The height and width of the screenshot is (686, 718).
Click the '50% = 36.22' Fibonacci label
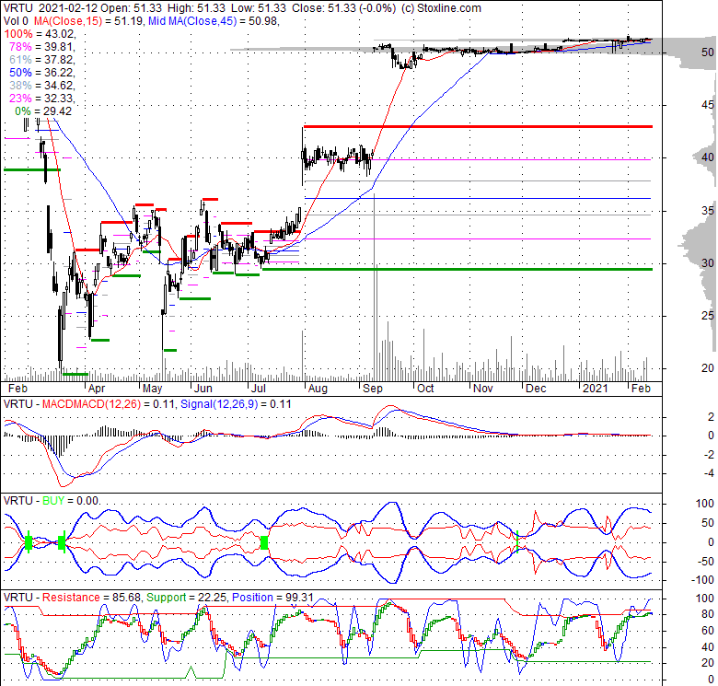41,73
